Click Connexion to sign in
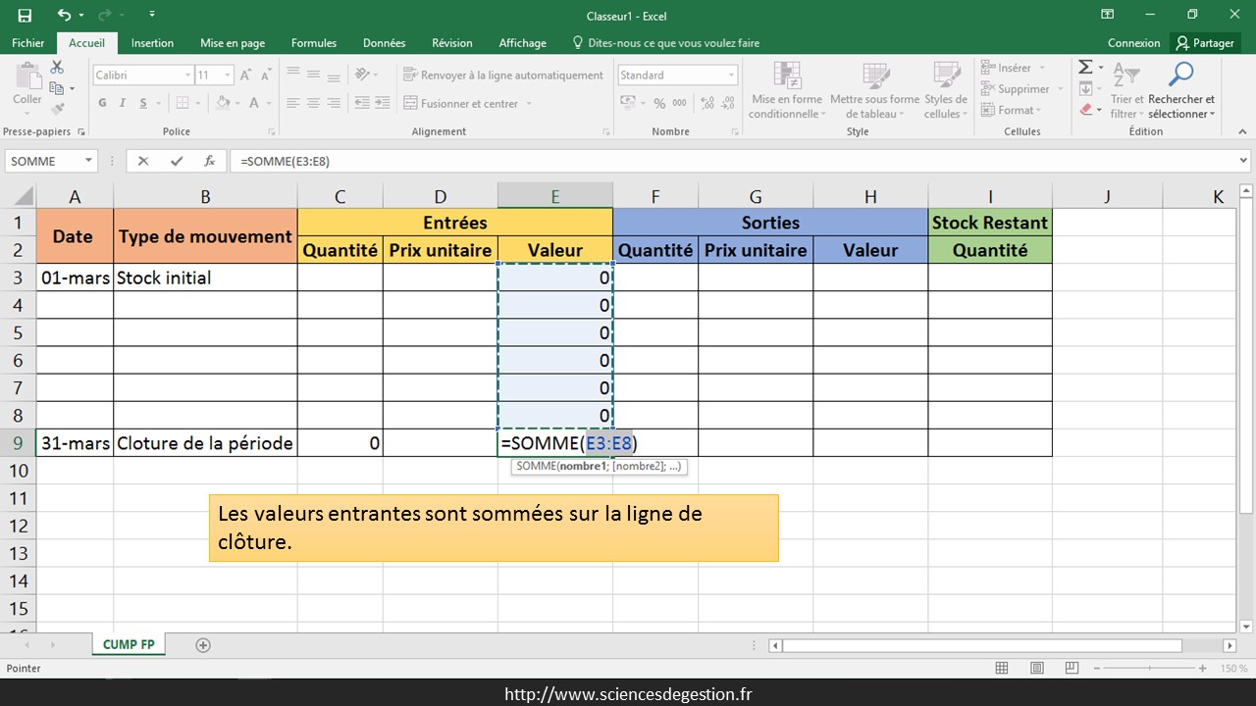This screenshot has height=706, width=1256. click(1133, 43)
